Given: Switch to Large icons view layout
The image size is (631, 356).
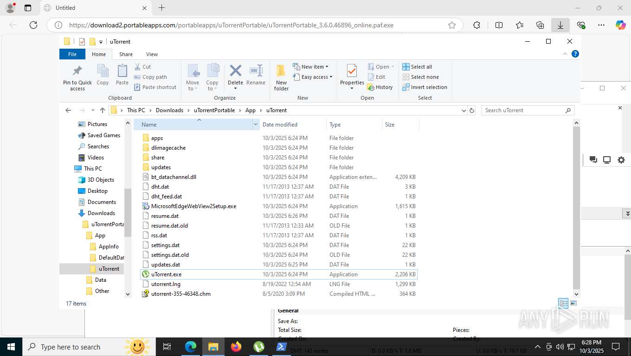Looking at the screenshot, I should [574, 303].
